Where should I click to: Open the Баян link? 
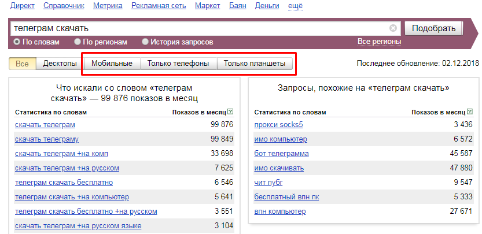point(238,6)
